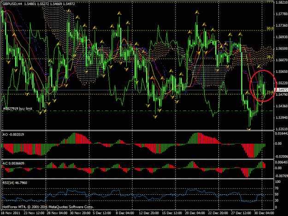Click price scale value 1.56930
Image resolution: width=288 pixels, height=216 pixels.
pos(282,37)
